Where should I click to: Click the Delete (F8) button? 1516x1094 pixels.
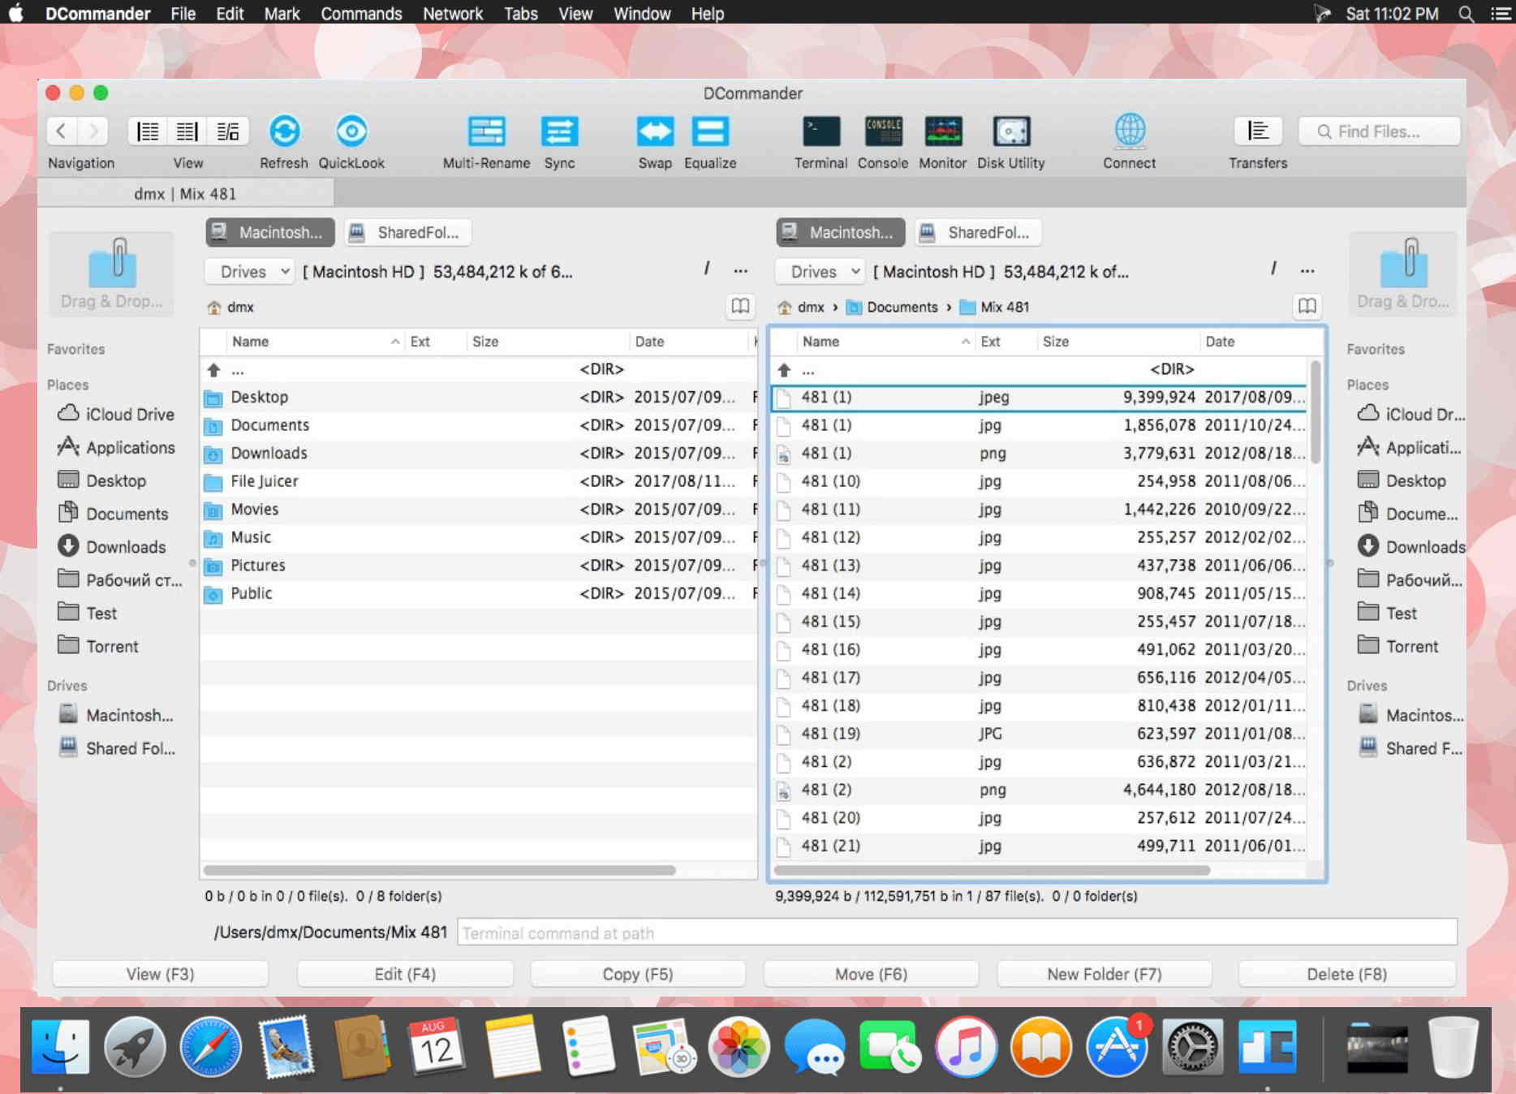pyautogui.click(x=1346, y=974)
